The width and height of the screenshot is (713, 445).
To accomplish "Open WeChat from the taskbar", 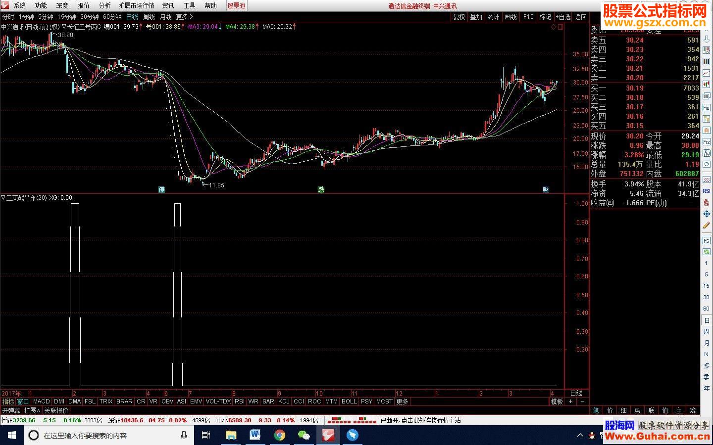I will pyautogui.click(x=304, y=435).
